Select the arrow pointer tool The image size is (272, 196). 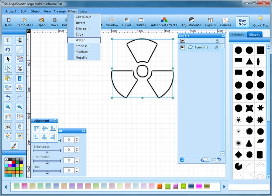8,59
